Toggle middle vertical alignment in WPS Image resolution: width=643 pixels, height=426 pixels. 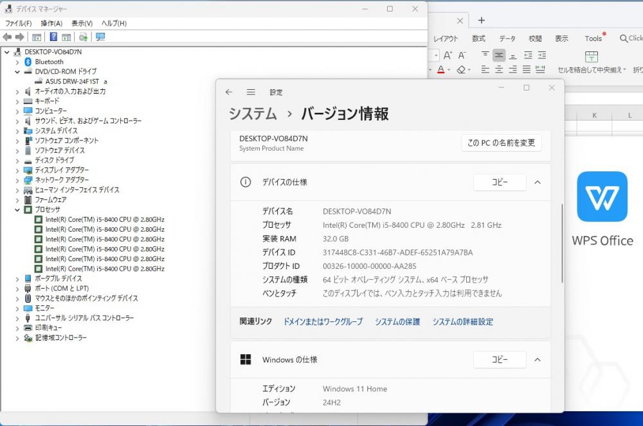[x=499, y=55]
